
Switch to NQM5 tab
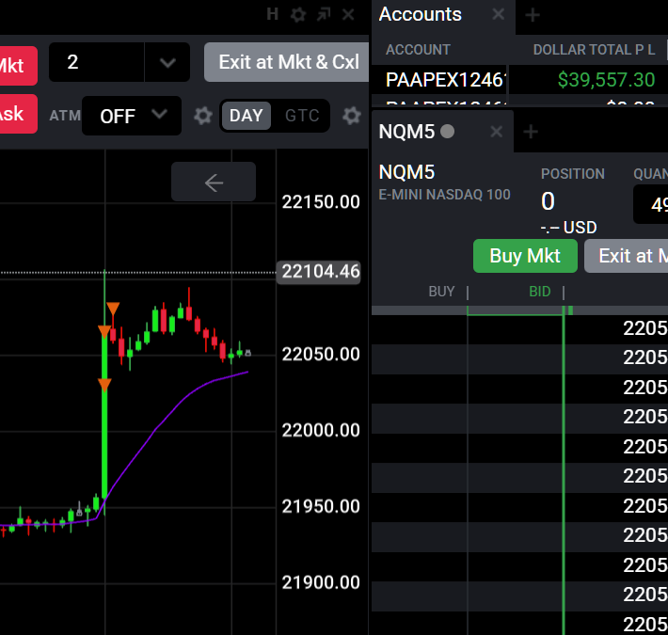406,132
